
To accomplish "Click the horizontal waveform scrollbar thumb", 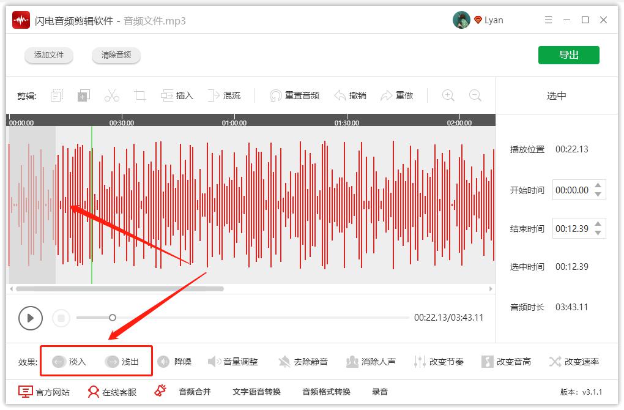I will tap(120, 289).
